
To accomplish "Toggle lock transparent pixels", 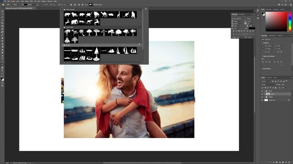I will click(266, 88).
